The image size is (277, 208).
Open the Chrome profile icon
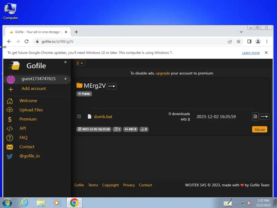[258, 41]
